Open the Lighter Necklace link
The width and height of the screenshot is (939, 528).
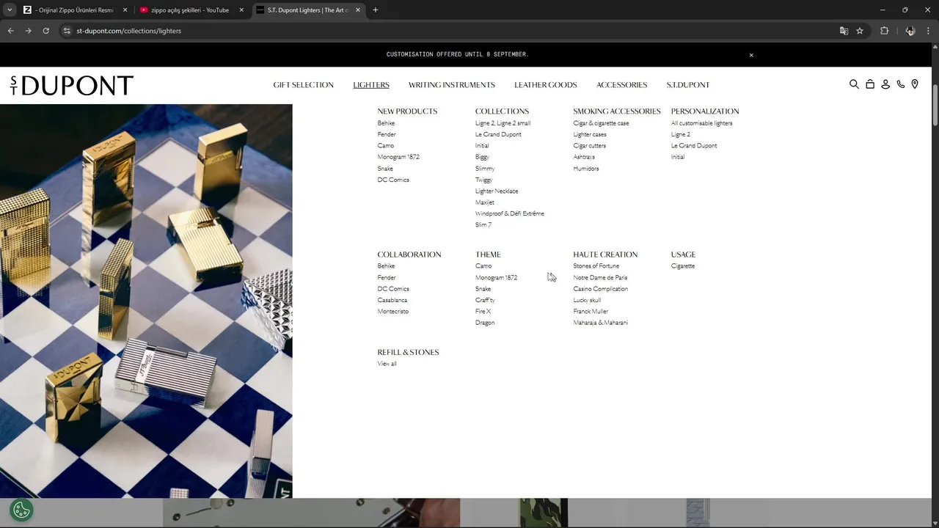click(497, 191)
